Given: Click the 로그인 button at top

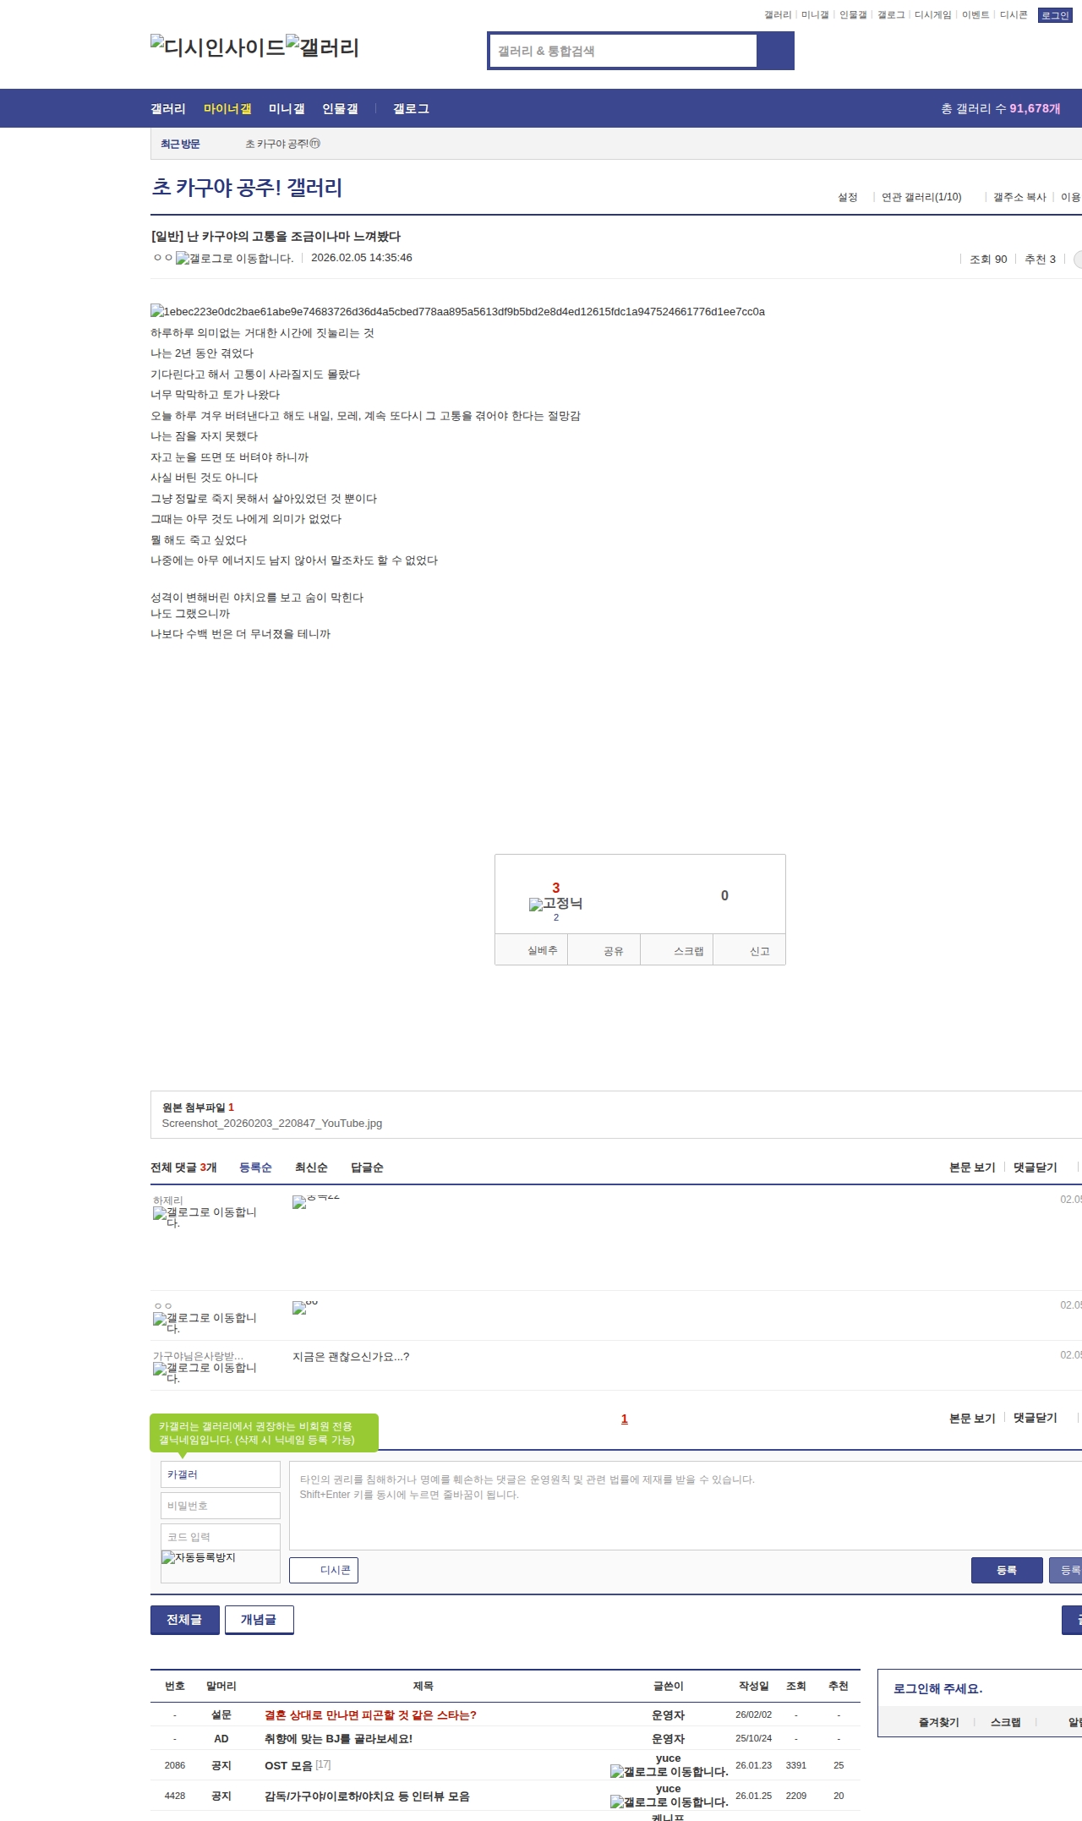Looking at the screenshot, I should pyautogui.click(x=1055, y=15).
